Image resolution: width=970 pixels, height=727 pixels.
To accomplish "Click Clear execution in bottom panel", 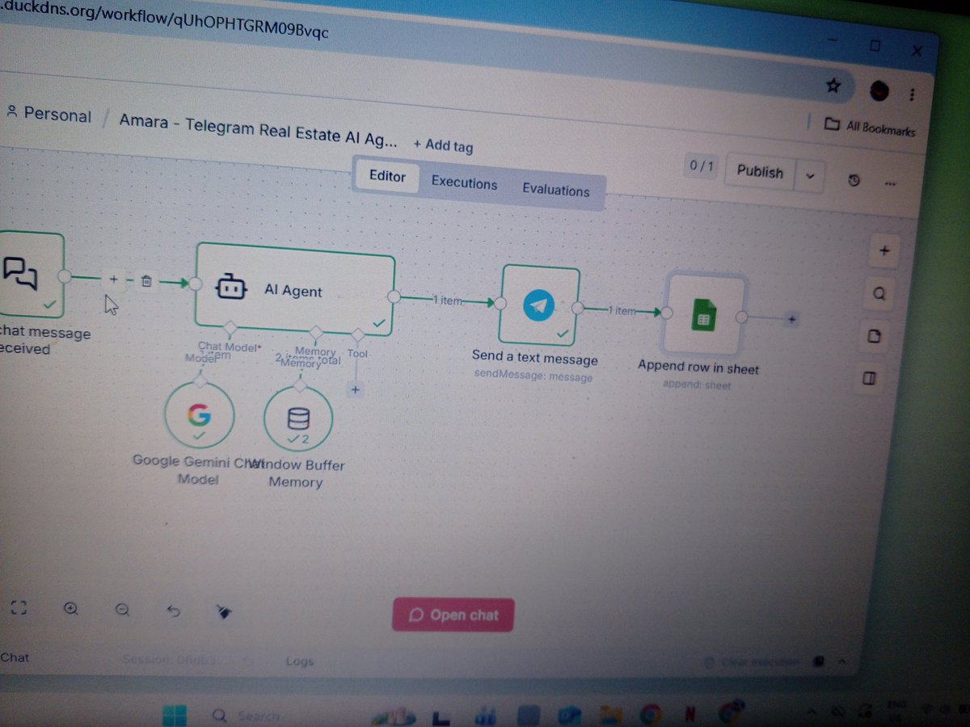I will 752,662.
